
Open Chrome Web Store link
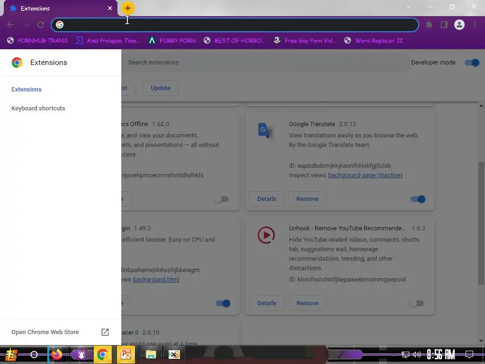45,332
